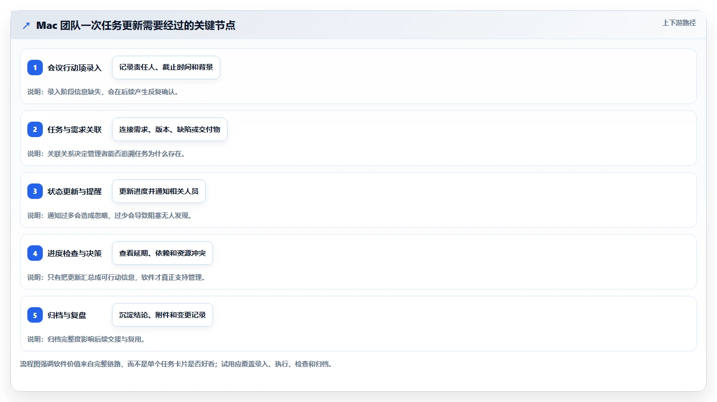Click the 连接需求、版本、缺陷或交付物 chip
The image size is (717, 402).
point(170,129)
